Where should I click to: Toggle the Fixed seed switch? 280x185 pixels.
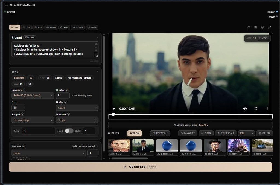click(69, 131)
